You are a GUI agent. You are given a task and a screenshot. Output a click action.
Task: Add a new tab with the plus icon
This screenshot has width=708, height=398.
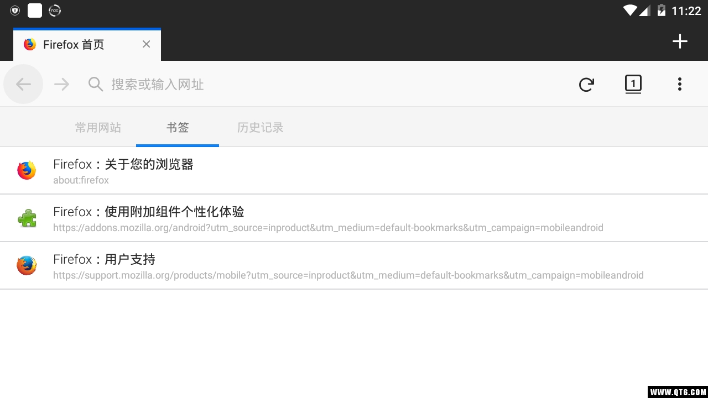680,41
